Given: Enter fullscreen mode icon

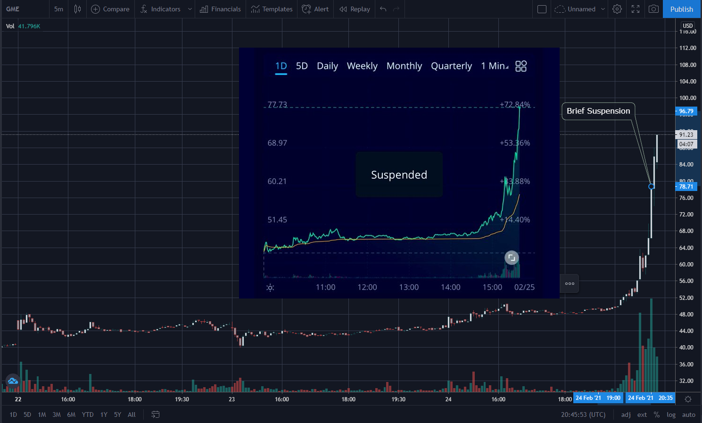Looking at the screenshot, I should 636,9.
